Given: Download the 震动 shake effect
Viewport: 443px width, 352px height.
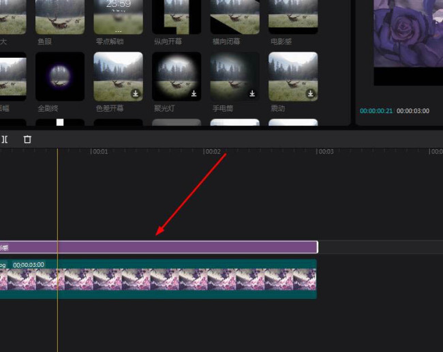Looking at the screenshot, I should point(311,93).
